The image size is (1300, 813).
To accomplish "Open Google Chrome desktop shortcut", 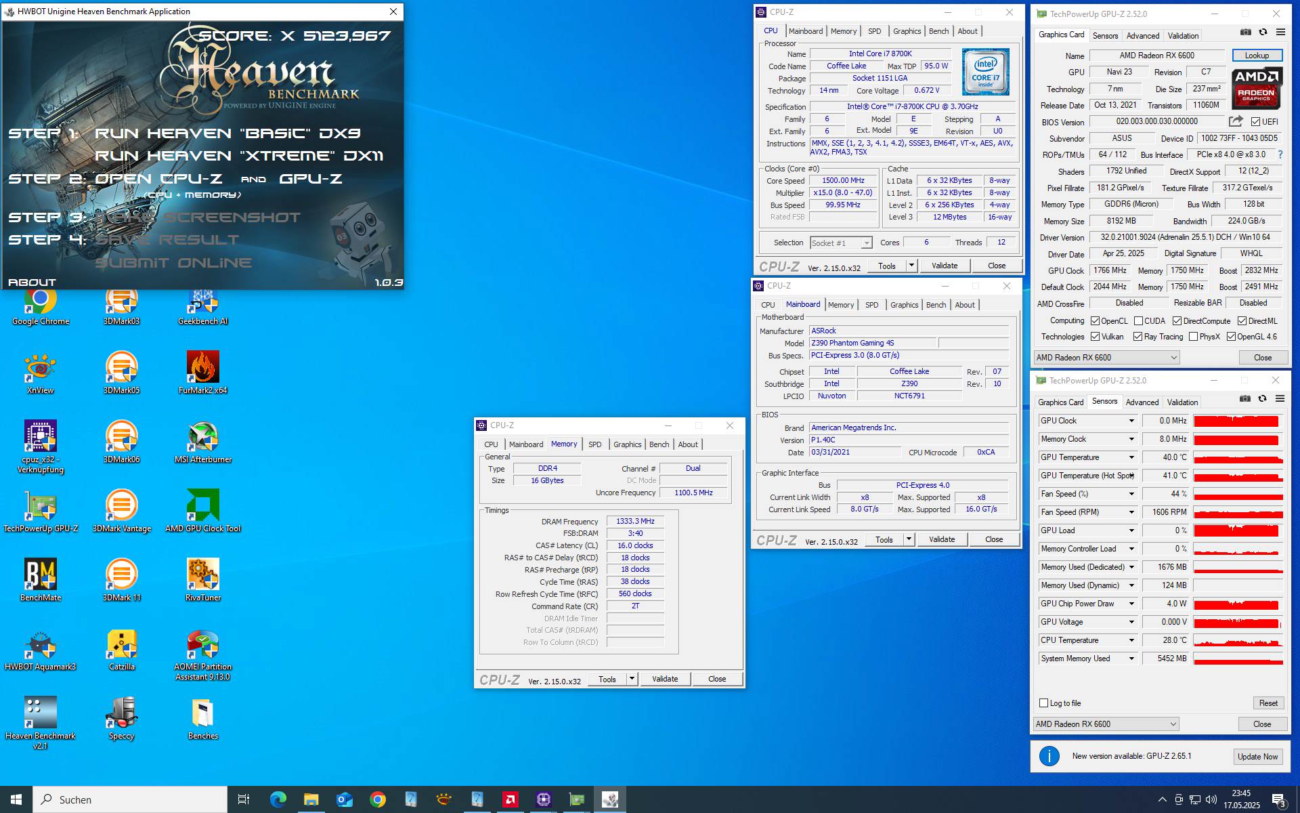I will pos(41,306).
